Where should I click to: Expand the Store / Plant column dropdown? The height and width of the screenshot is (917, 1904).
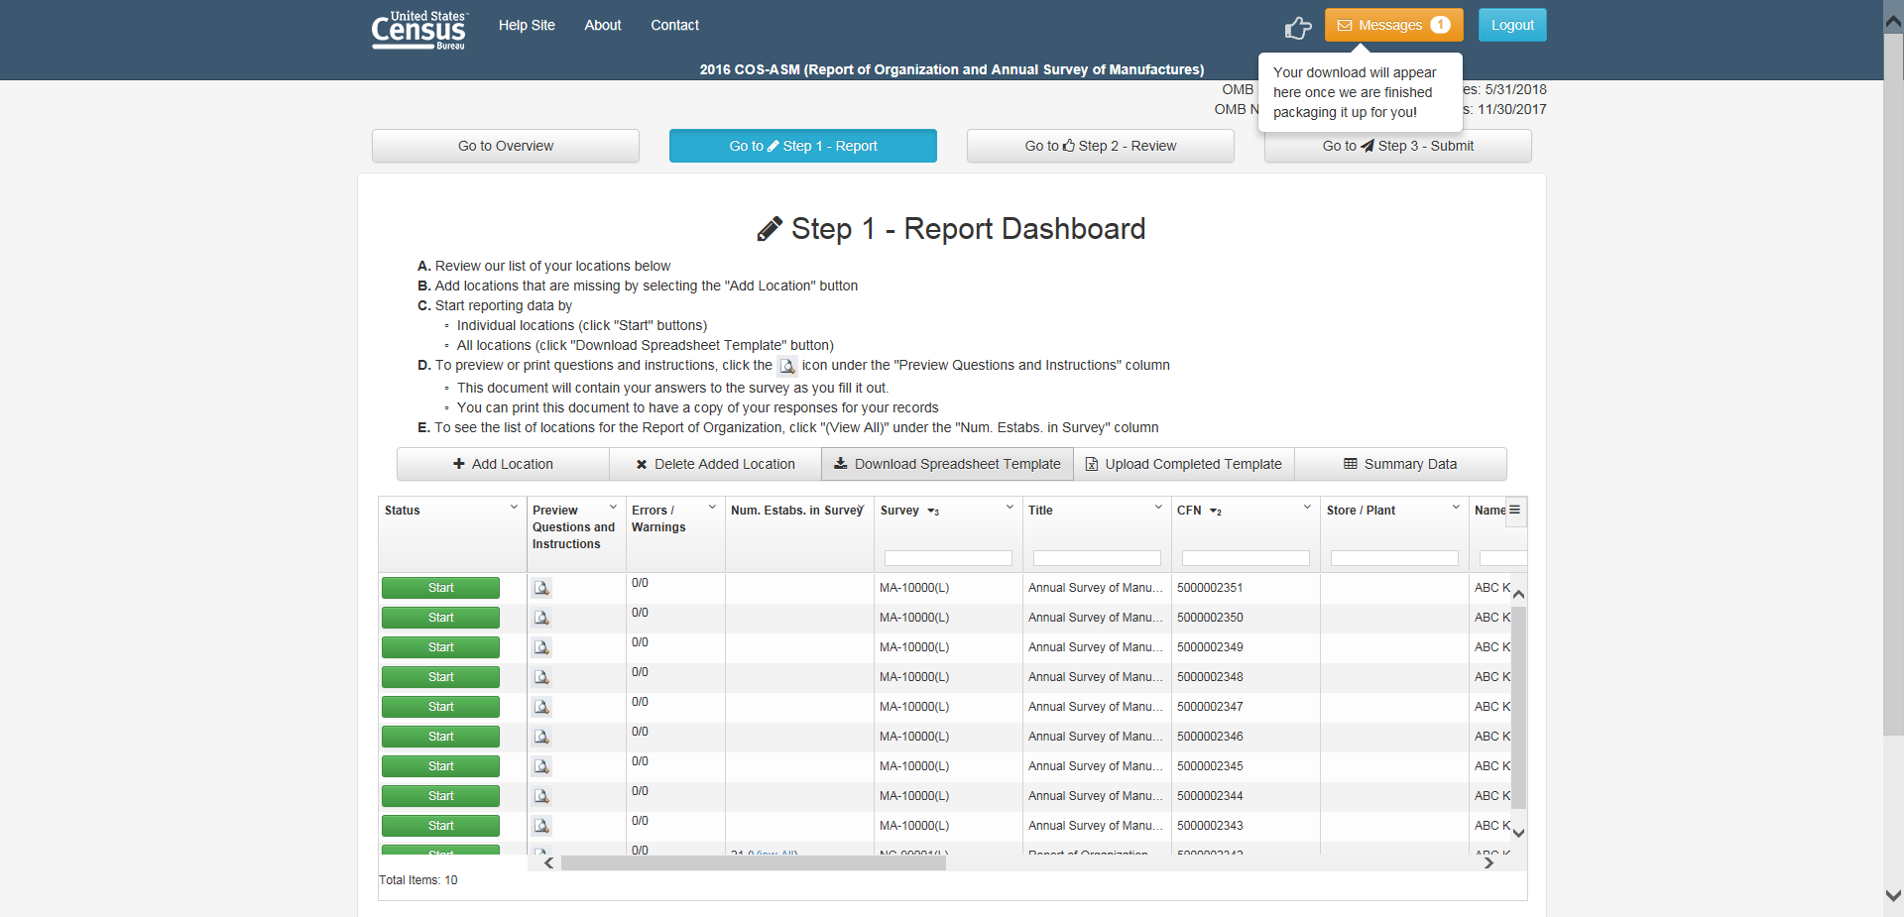pos(1456,508)
